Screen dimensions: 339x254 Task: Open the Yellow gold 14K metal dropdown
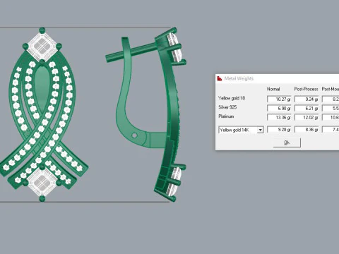point(241,130)
